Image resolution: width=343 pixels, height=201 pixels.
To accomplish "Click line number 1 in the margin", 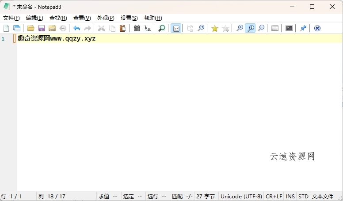I will (x=3, y=39).
